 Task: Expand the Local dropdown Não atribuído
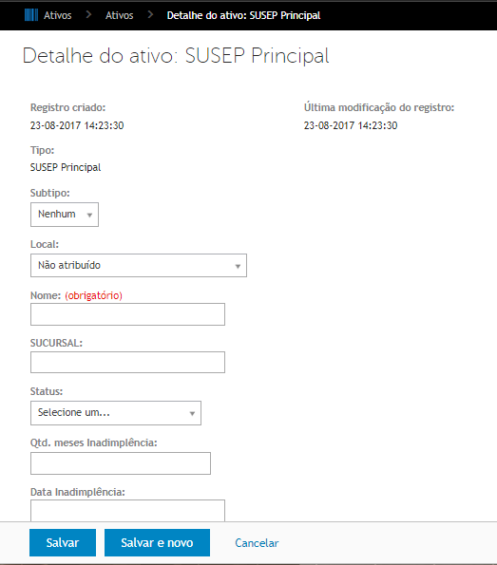[139, 266]
